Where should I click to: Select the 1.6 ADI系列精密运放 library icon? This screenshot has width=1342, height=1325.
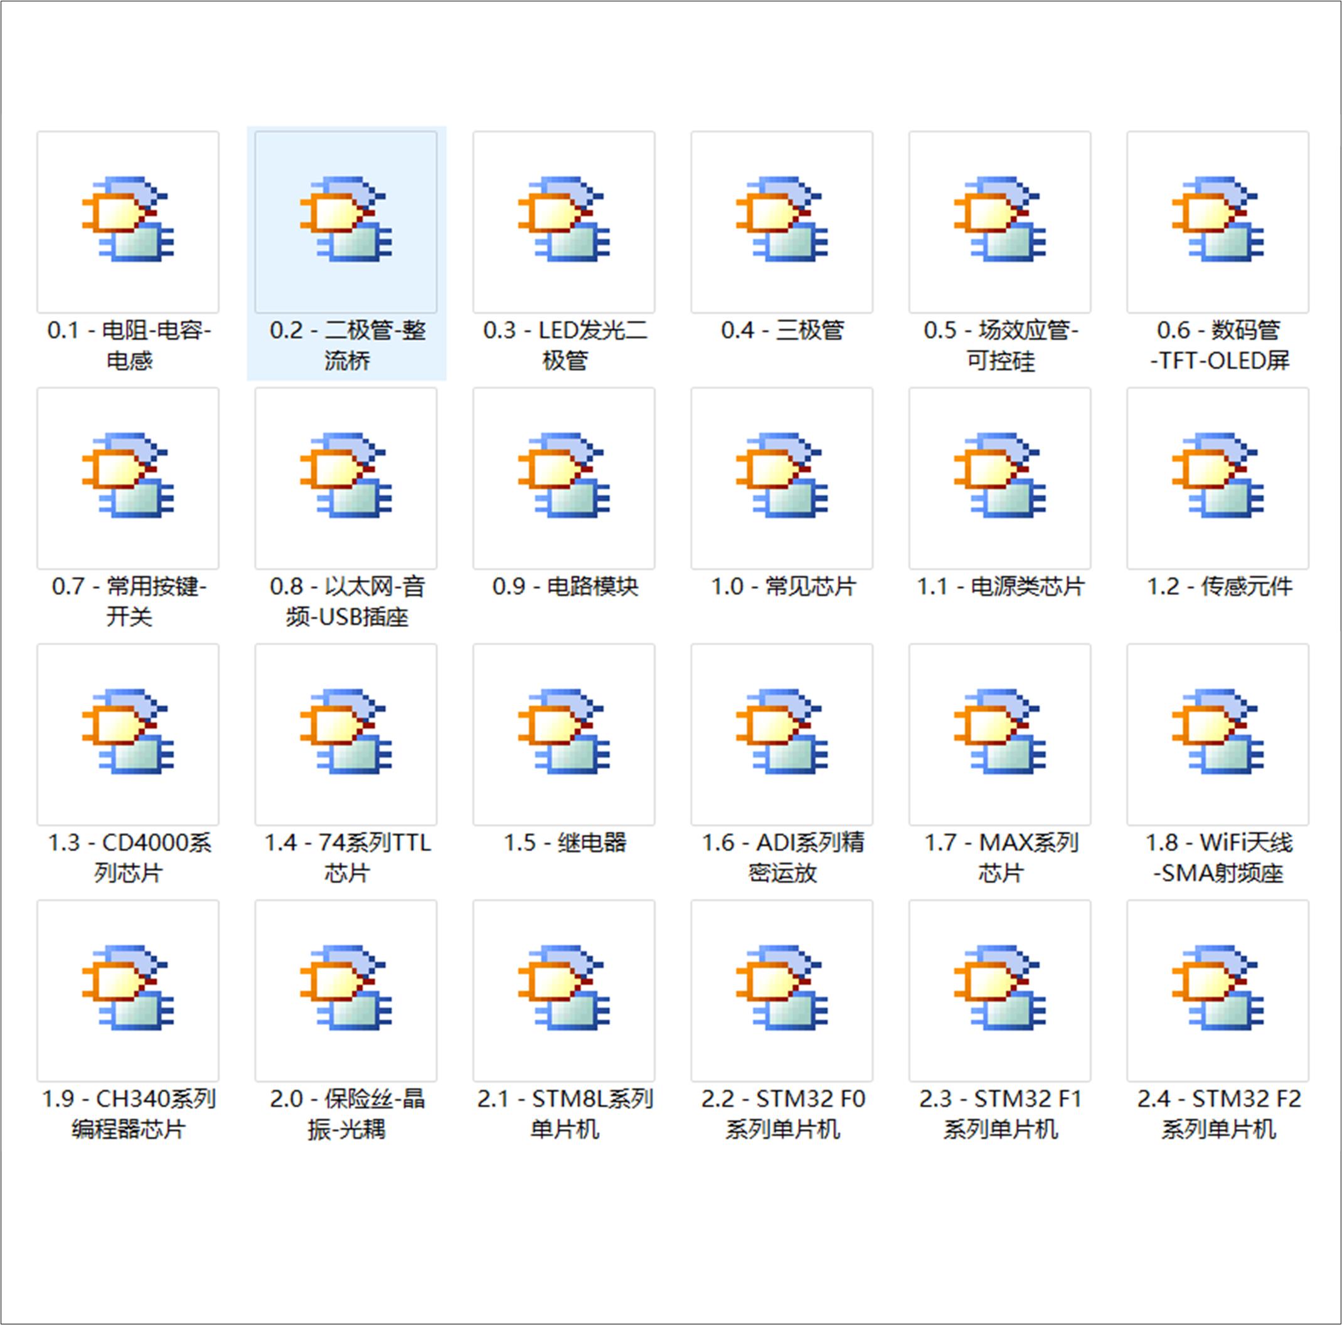click(x=782, y=734)
